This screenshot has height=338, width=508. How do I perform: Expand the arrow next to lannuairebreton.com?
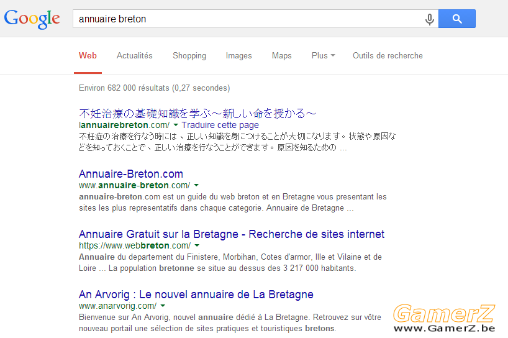click(176, 125)
